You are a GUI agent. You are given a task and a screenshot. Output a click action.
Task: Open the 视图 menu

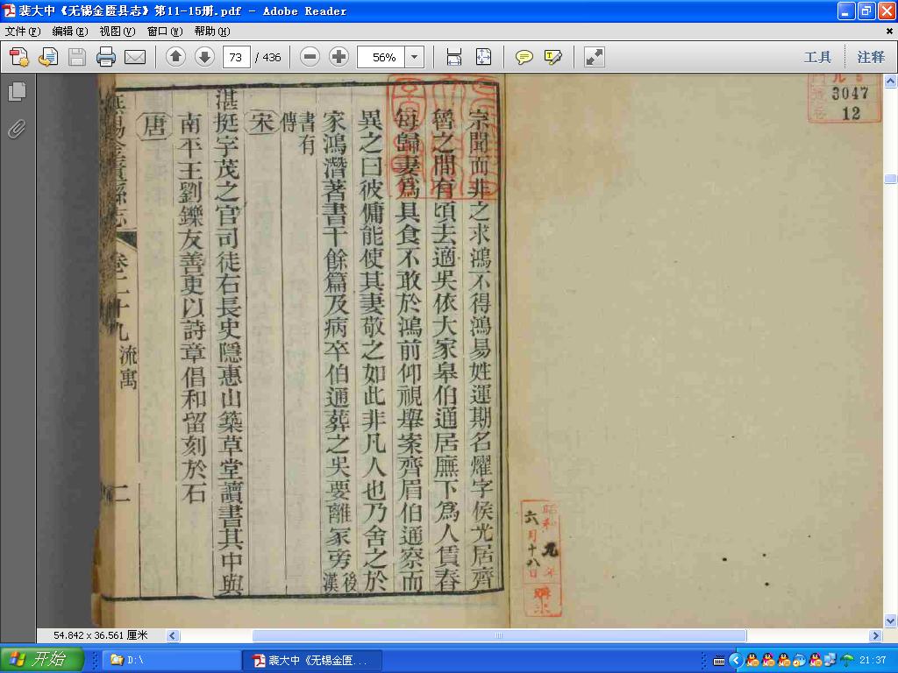(117, 31)
